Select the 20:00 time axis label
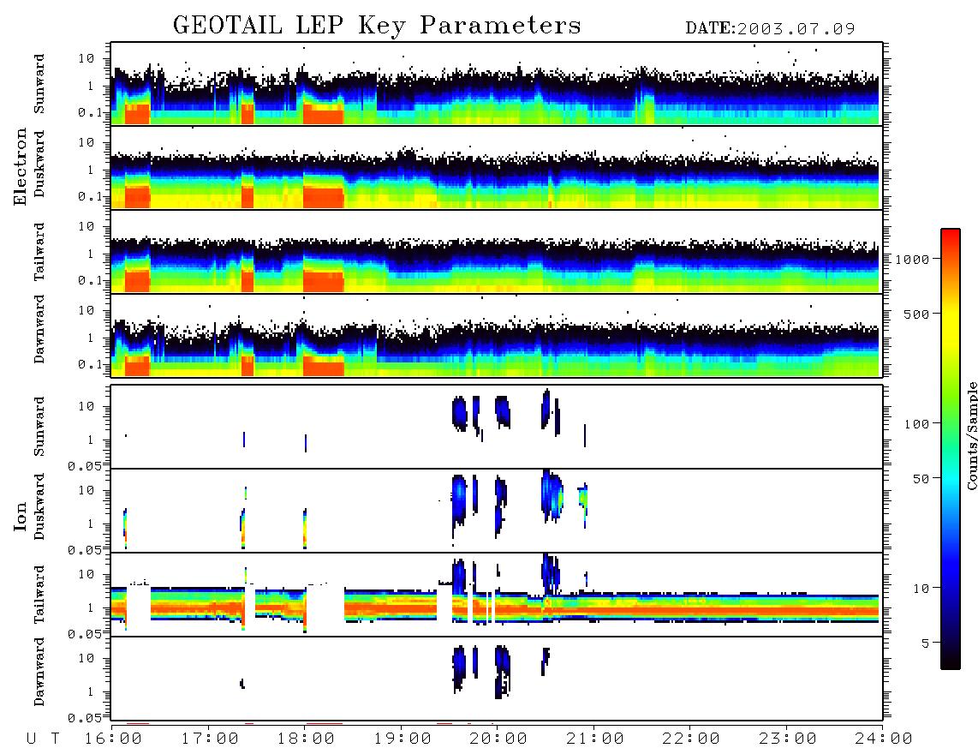The height and width of the screenshot is (754, 978). 499,739
